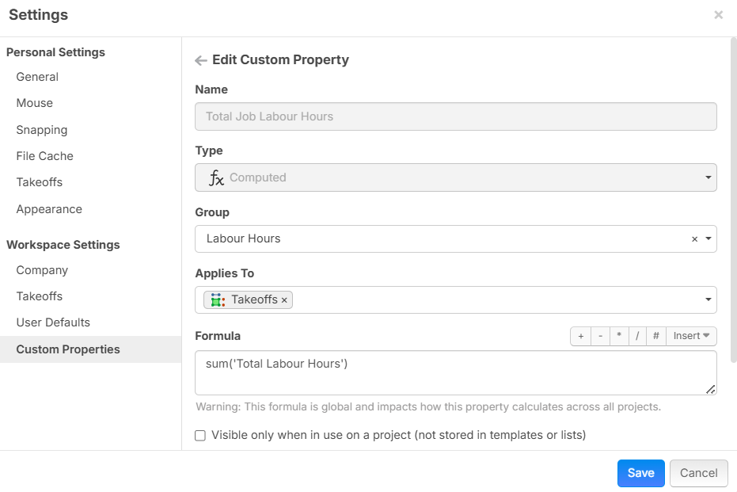Open the Insert dropdown for formula

pos(691,336)
